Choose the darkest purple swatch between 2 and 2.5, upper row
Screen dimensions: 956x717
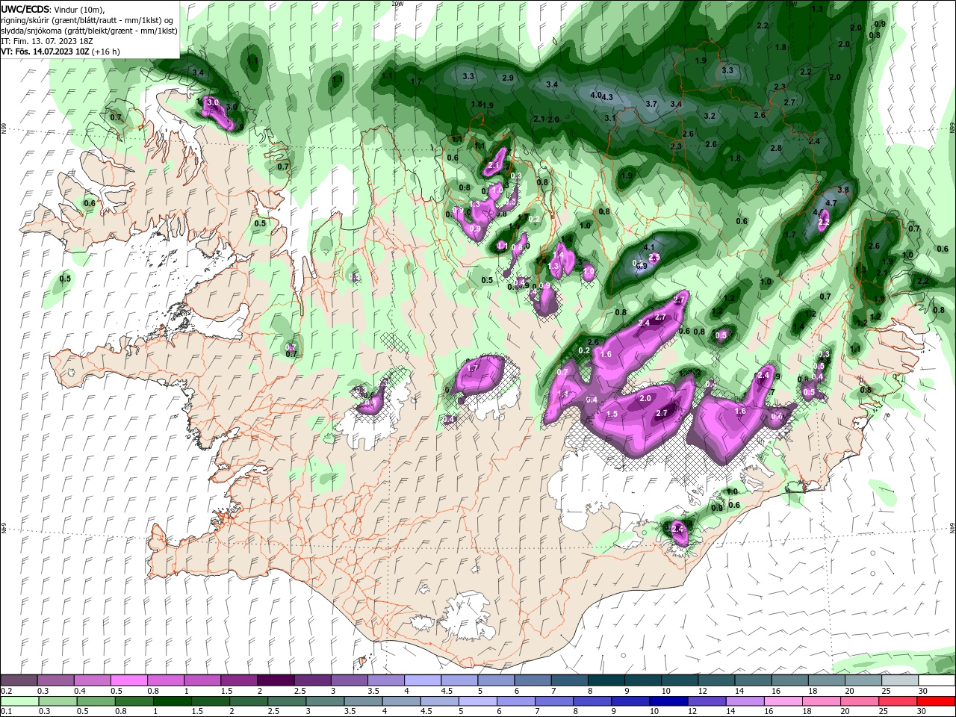[275, 680]
